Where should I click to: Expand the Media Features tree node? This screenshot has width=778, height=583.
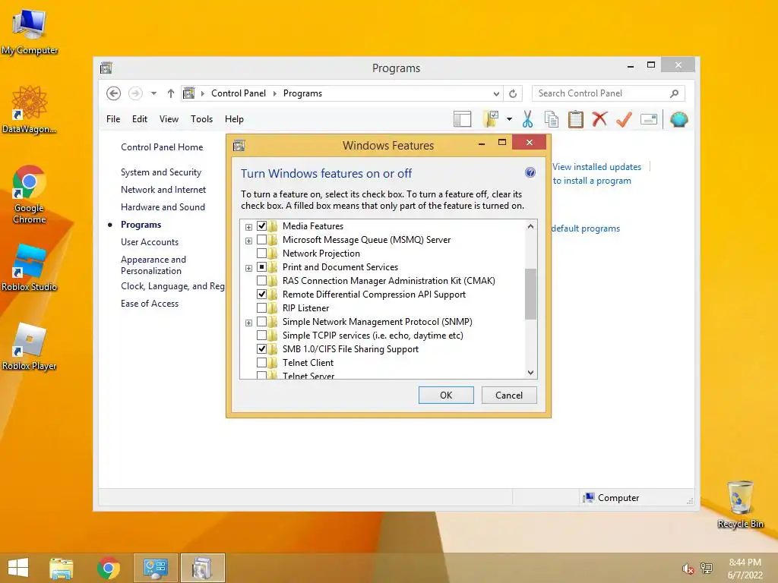tap(248, 227)
